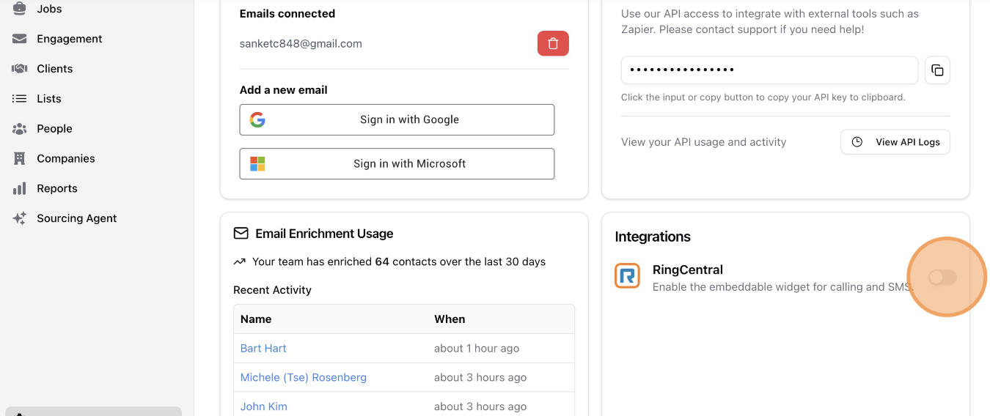Open Bart Hart's profile link
The height and width of the screenshot is (416, 990).
(x=263, y=349)
